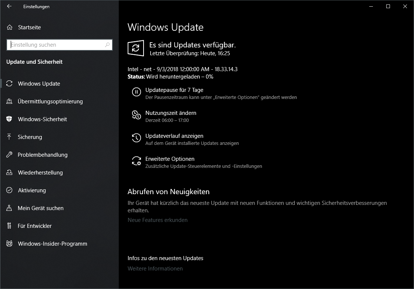Click the Letzte Überprüfung Heute 16:25 text
Image resolution: width=414 pixels, height=289 pixels.
coord(190,53)
